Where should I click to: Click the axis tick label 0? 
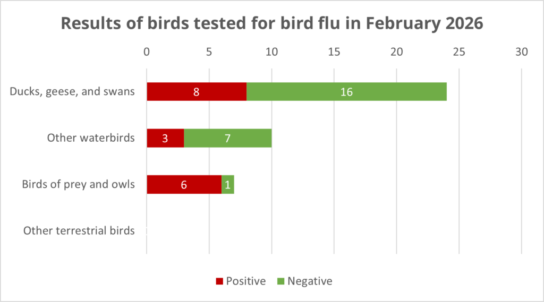coord(147,52)
